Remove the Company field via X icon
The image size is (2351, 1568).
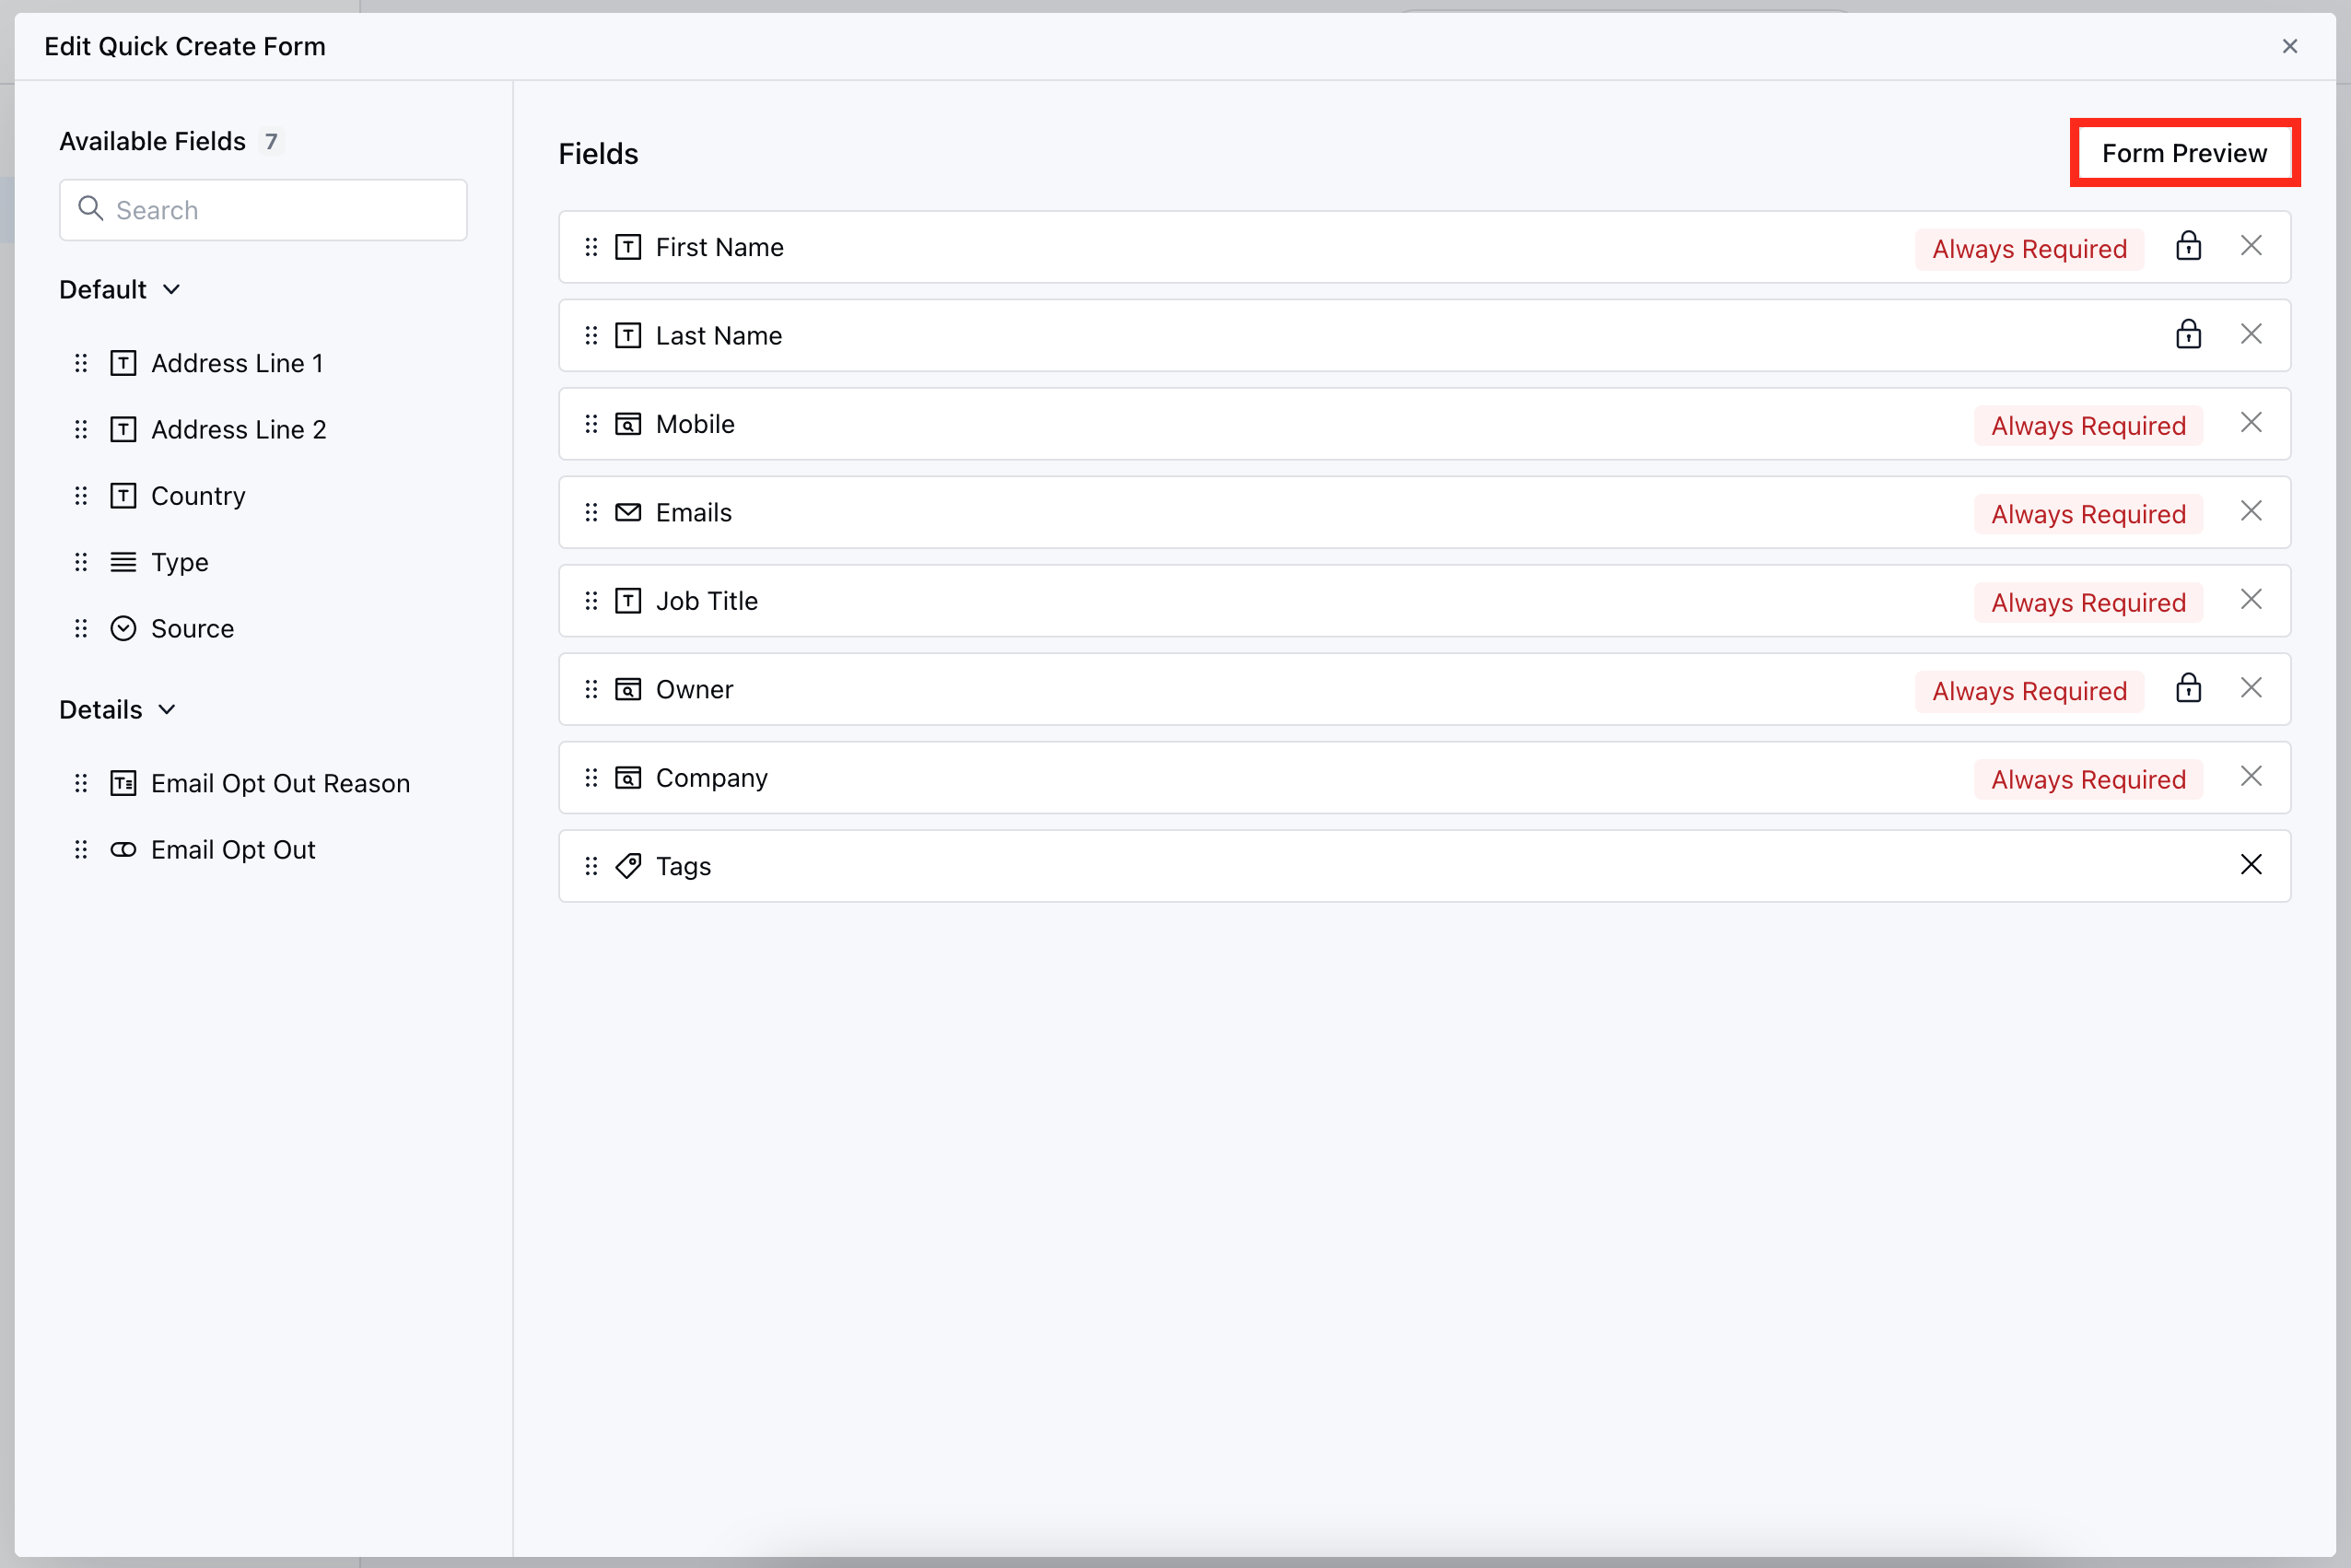point(2250,777)
